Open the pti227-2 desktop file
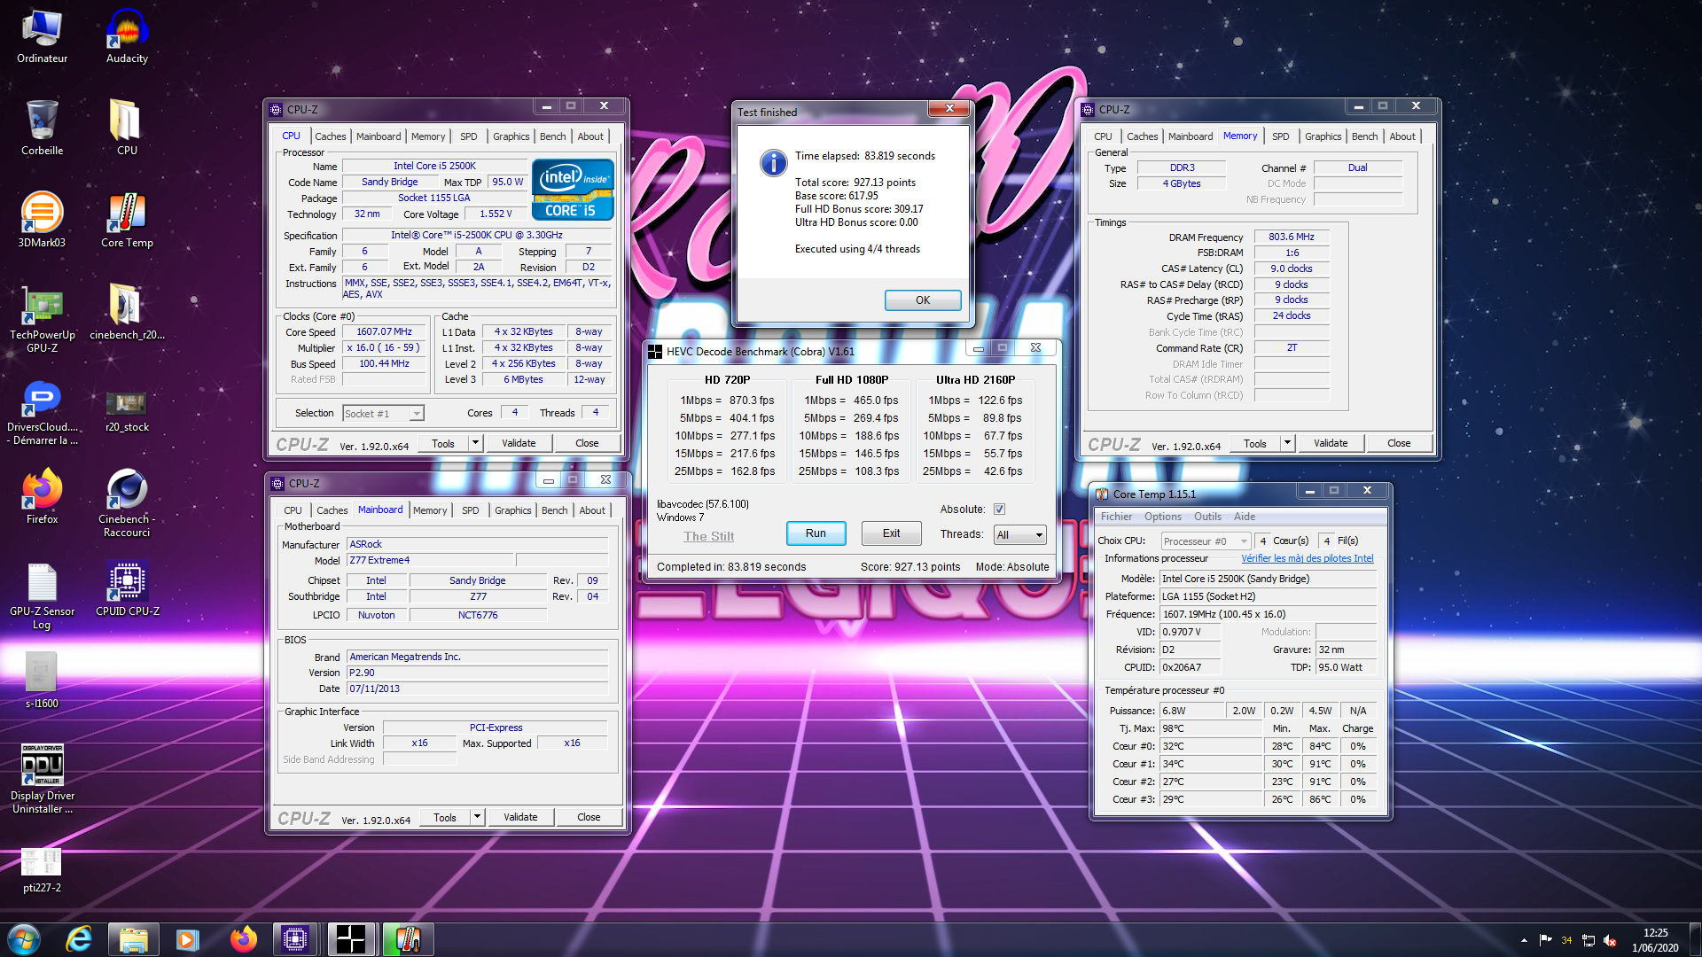This screenshot has width=1702, height=957. [42, 870]
